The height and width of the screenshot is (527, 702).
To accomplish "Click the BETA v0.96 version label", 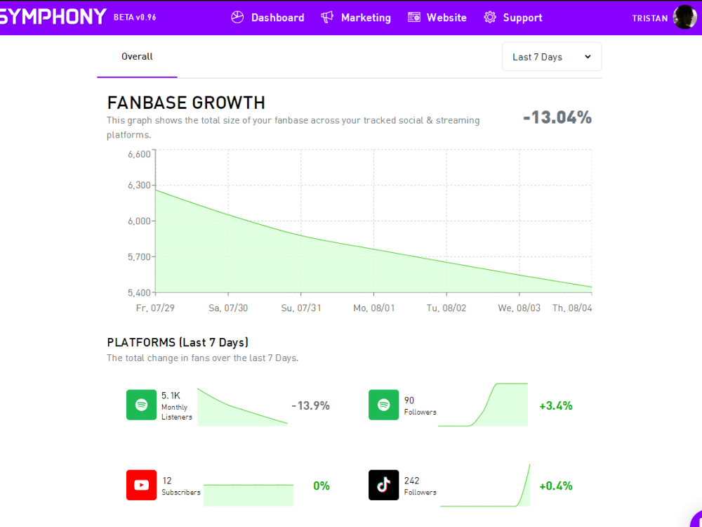I will pos(135,18).
